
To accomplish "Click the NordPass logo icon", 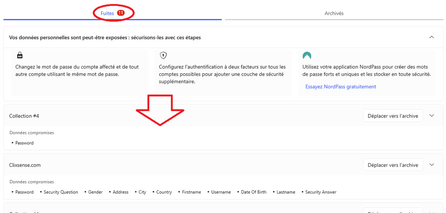I will (x=307, y=56).
